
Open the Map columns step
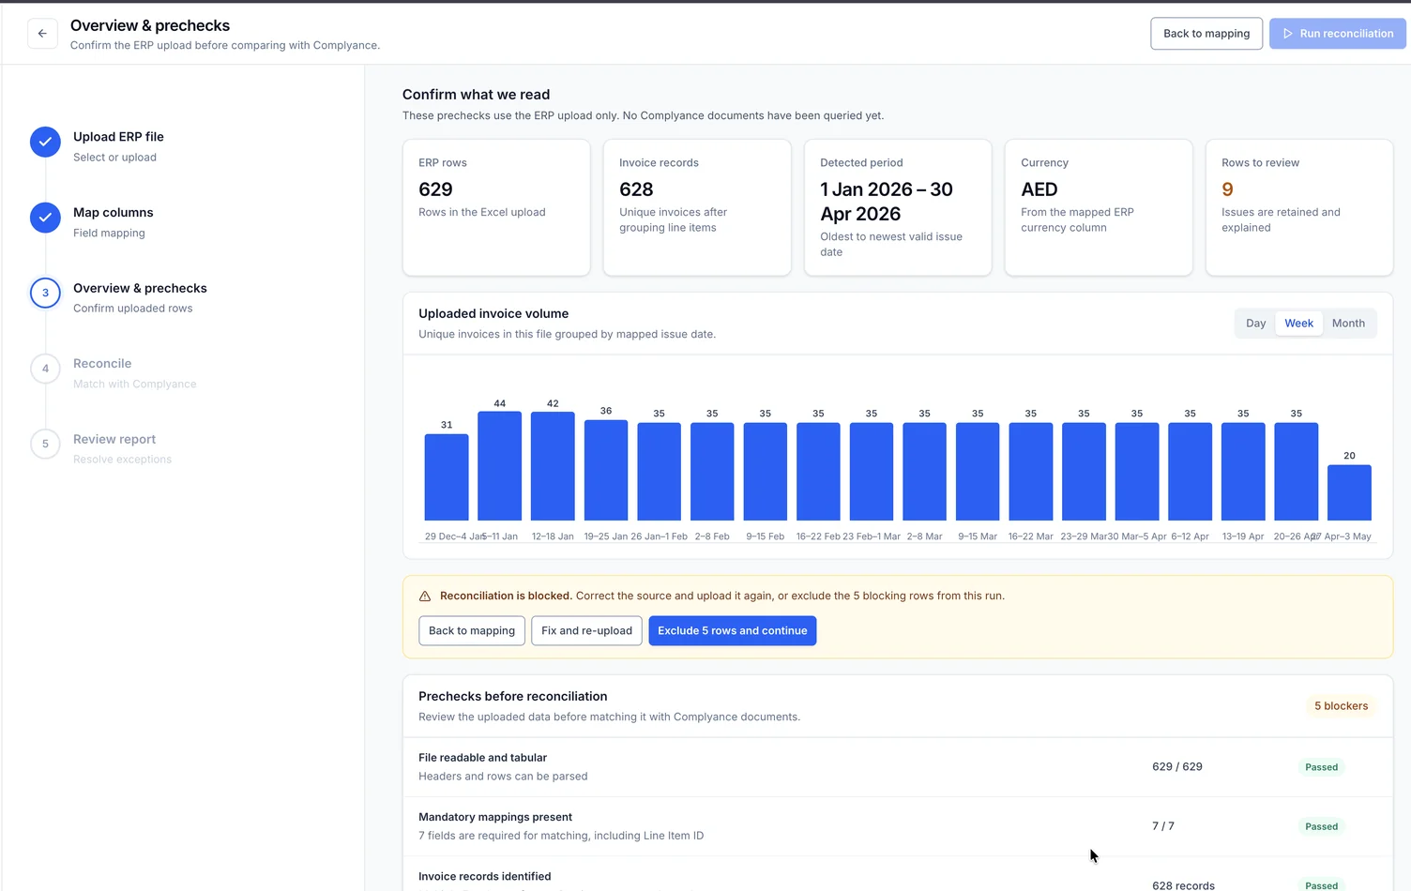click(114, 213)
